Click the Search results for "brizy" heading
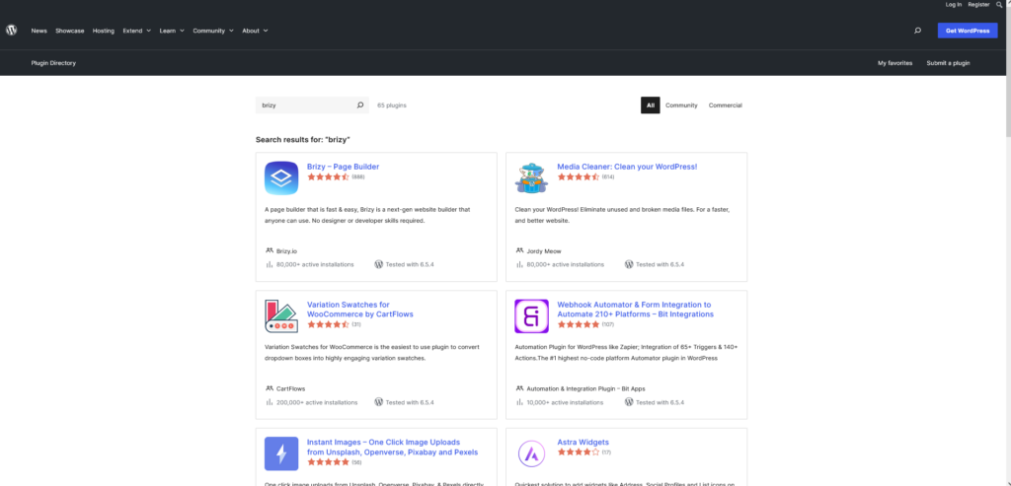This screenshot has height=486, width=1011. (x=302, y=140)
